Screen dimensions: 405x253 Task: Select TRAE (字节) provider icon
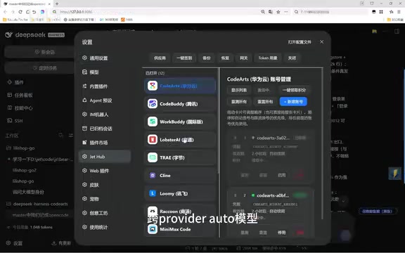coord(153,157)
